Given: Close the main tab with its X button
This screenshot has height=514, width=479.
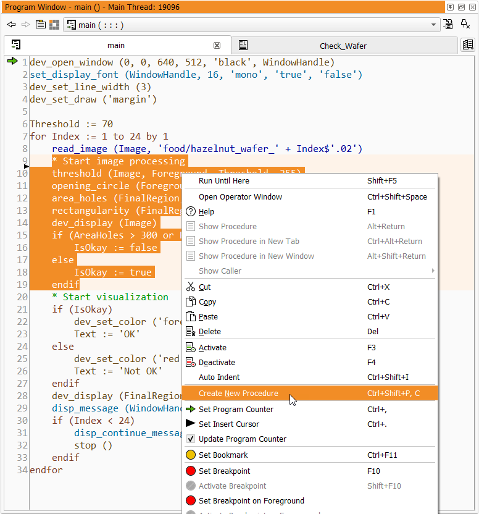Looking at the screenshot, I should [x=217, y=46].
